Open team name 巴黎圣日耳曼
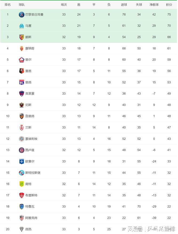This screenshot has width=178, height=234. click(34, 15)
